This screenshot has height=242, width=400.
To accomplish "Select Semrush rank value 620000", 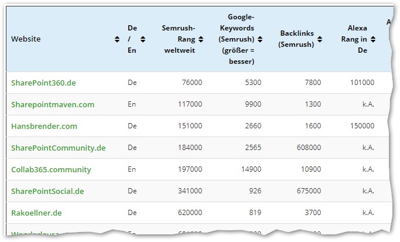I will pos(190,213).
